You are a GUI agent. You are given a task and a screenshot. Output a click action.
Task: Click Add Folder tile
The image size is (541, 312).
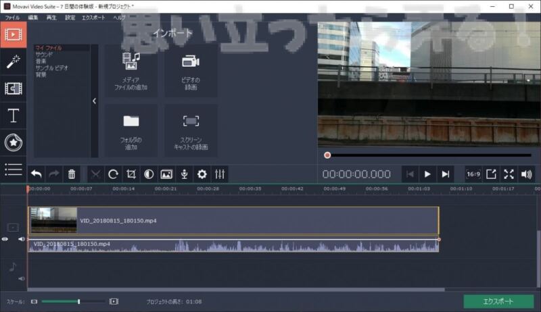coord(131,131)
